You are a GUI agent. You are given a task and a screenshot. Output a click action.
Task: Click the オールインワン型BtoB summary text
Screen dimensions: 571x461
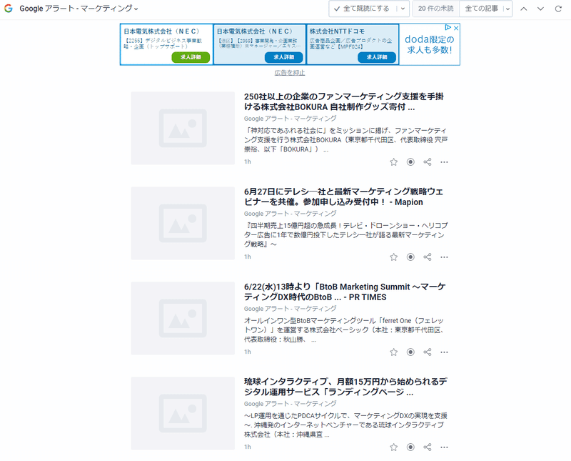(x=344, y=330)
